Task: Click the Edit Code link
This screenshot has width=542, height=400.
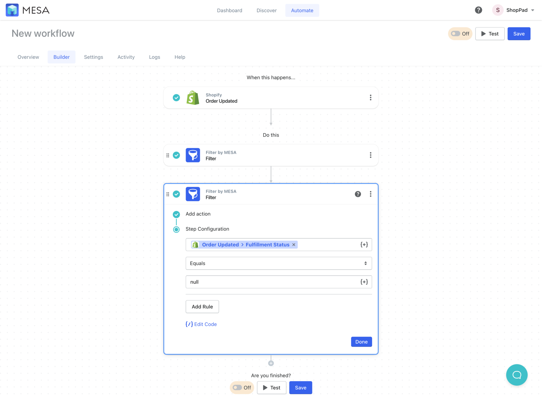Action: (x=201, y=324)
